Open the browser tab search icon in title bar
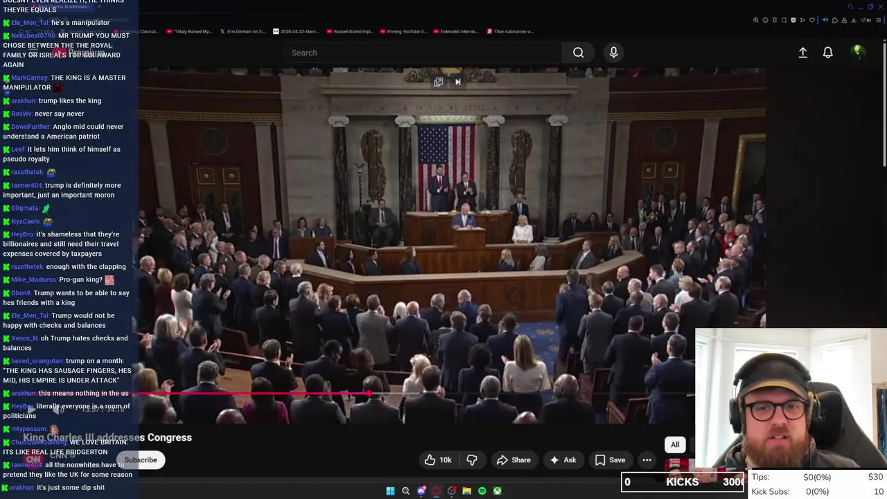 pos(850,7)
